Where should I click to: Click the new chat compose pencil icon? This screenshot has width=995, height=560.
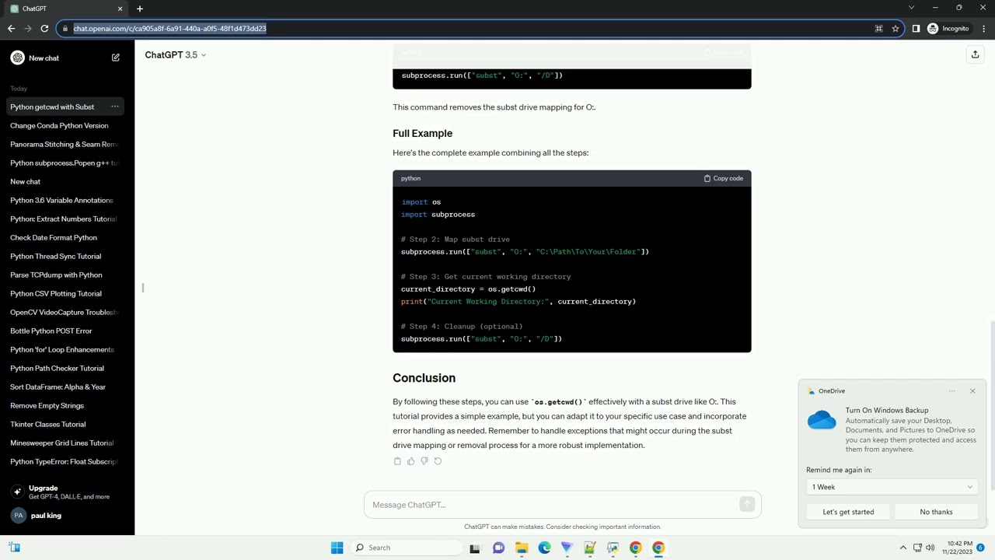116,58
